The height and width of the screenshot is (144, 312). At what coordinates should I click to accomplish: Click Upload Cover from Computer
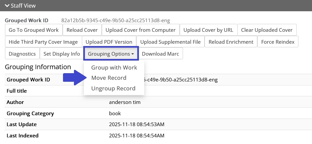pos(141,30)
